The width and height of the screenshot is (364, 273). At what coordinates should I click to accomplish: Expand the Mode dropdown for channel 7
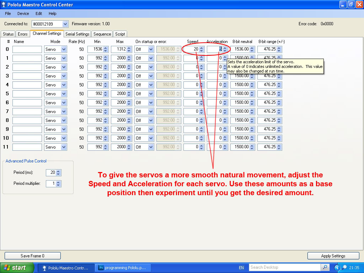click(64, 111)
